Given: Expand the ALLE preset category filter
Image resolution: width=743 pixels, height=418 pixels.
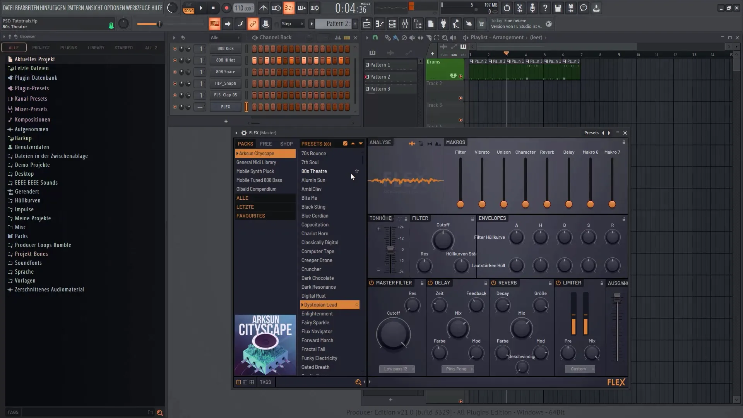Looking at the screenshot, I should pos(242,197).
